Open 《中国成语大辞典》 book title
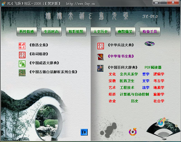The height and width of the screenshot is (142, 181). [x=44, y=63]
